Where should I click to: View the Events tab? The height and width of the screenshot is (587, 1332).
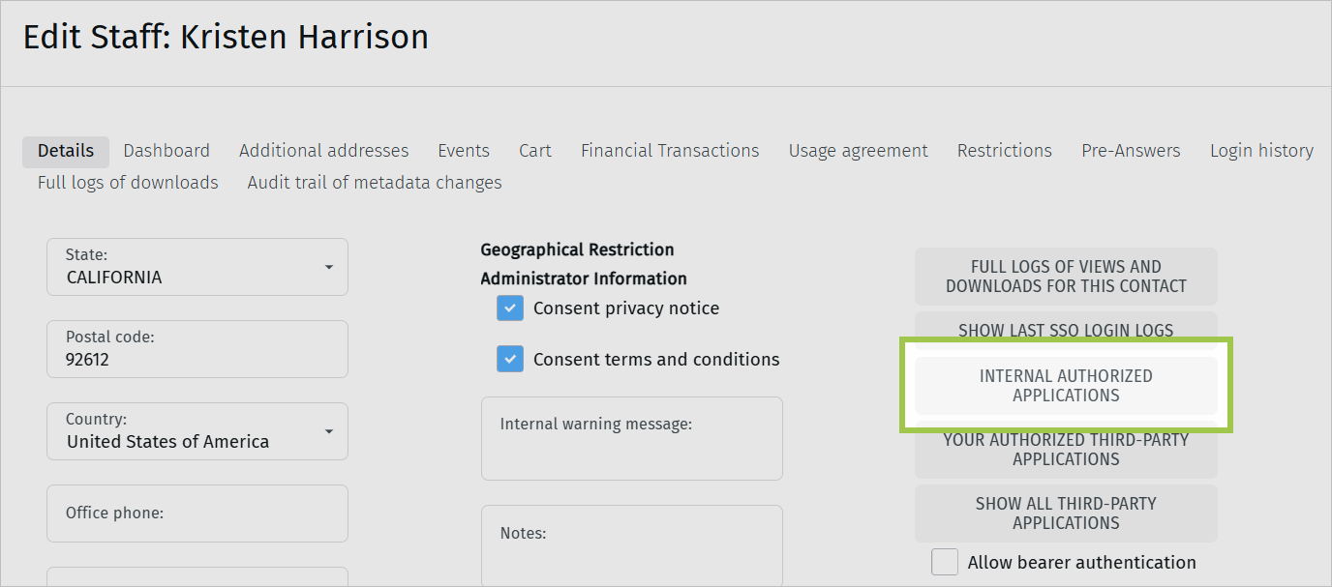[x=463, y=150]
